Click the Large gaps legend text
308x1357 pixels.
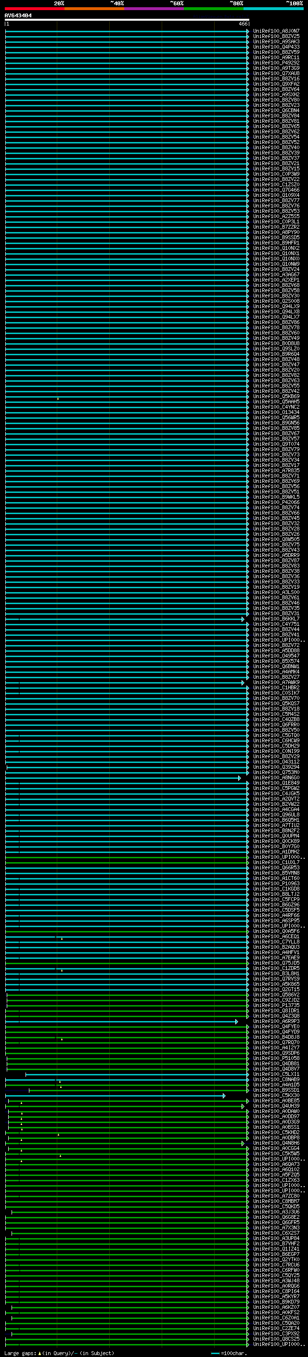pyautogui.click(x=20, y=1353)
